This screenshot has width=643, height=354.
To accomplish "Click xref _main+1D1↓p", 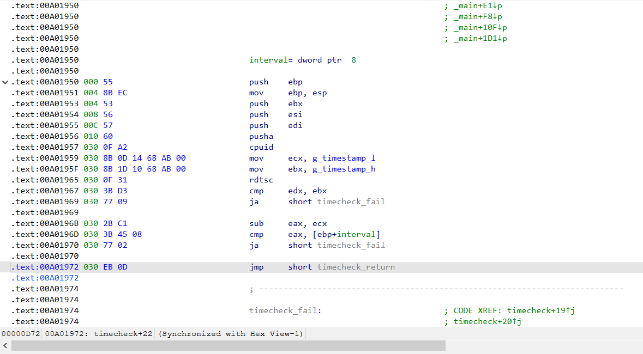I will click(x=480, y=39).
